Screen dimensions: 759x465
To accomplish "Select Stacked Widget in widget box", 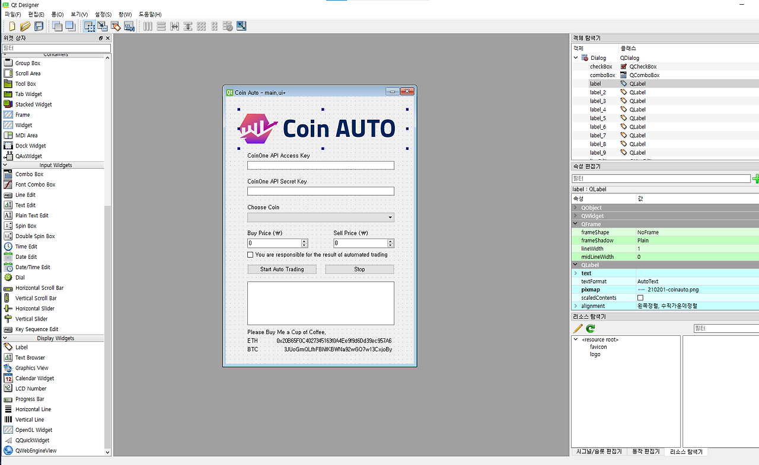I will coord(34,104).
